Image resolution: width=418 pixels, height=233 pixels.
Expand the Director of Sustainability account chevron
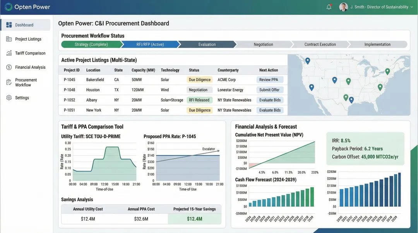point(411,7)
